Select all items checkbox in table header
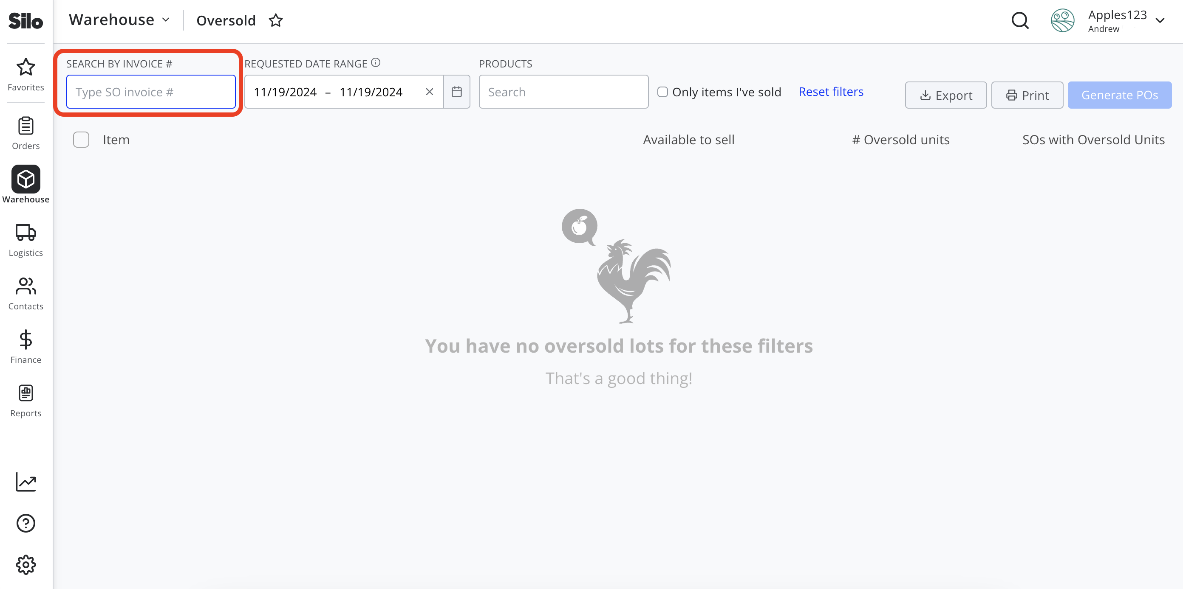The width and height of the screenshot is (1183, 589). pos(81,140)
